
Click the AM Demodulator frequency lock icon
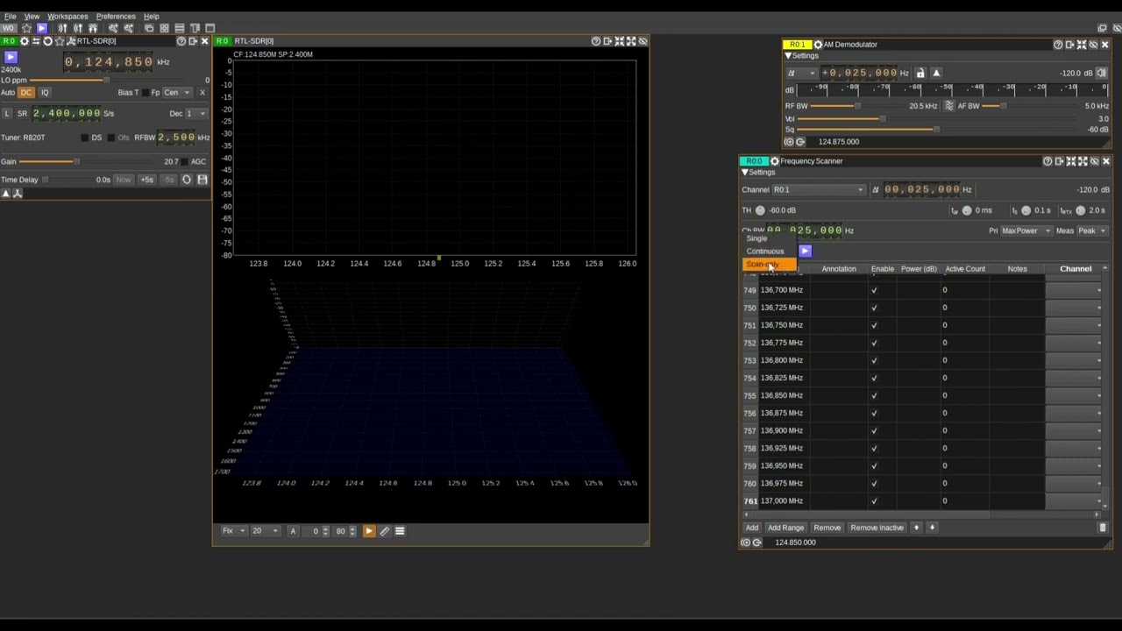point(920,73)
